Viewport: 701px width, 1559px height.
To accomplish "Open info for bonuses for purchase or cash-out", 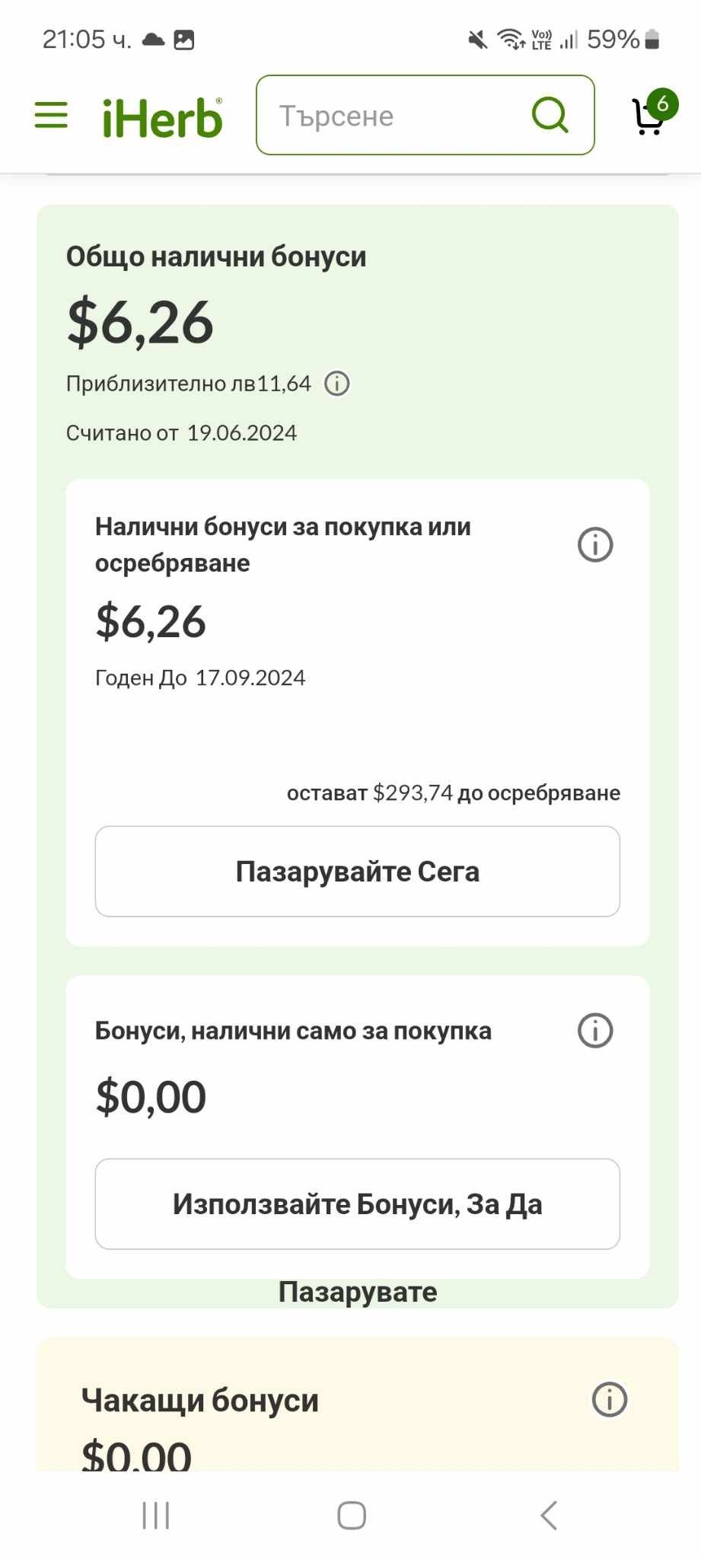I will [x=595, y=545].
